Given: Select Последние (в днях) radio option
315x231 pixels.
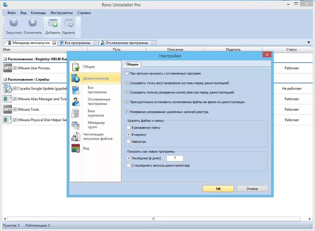Looking at the screenshot, I should click(129, 158).
